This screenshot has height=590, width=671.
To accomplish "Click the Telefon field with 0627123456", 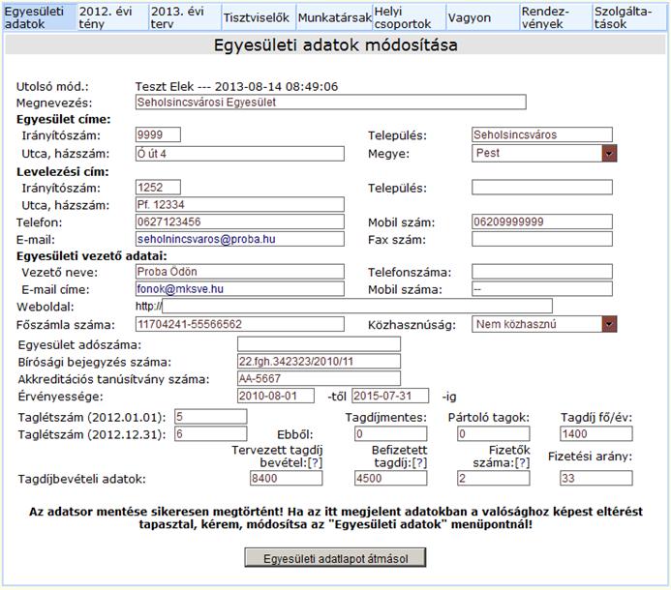I will click(x=240, y=221).
